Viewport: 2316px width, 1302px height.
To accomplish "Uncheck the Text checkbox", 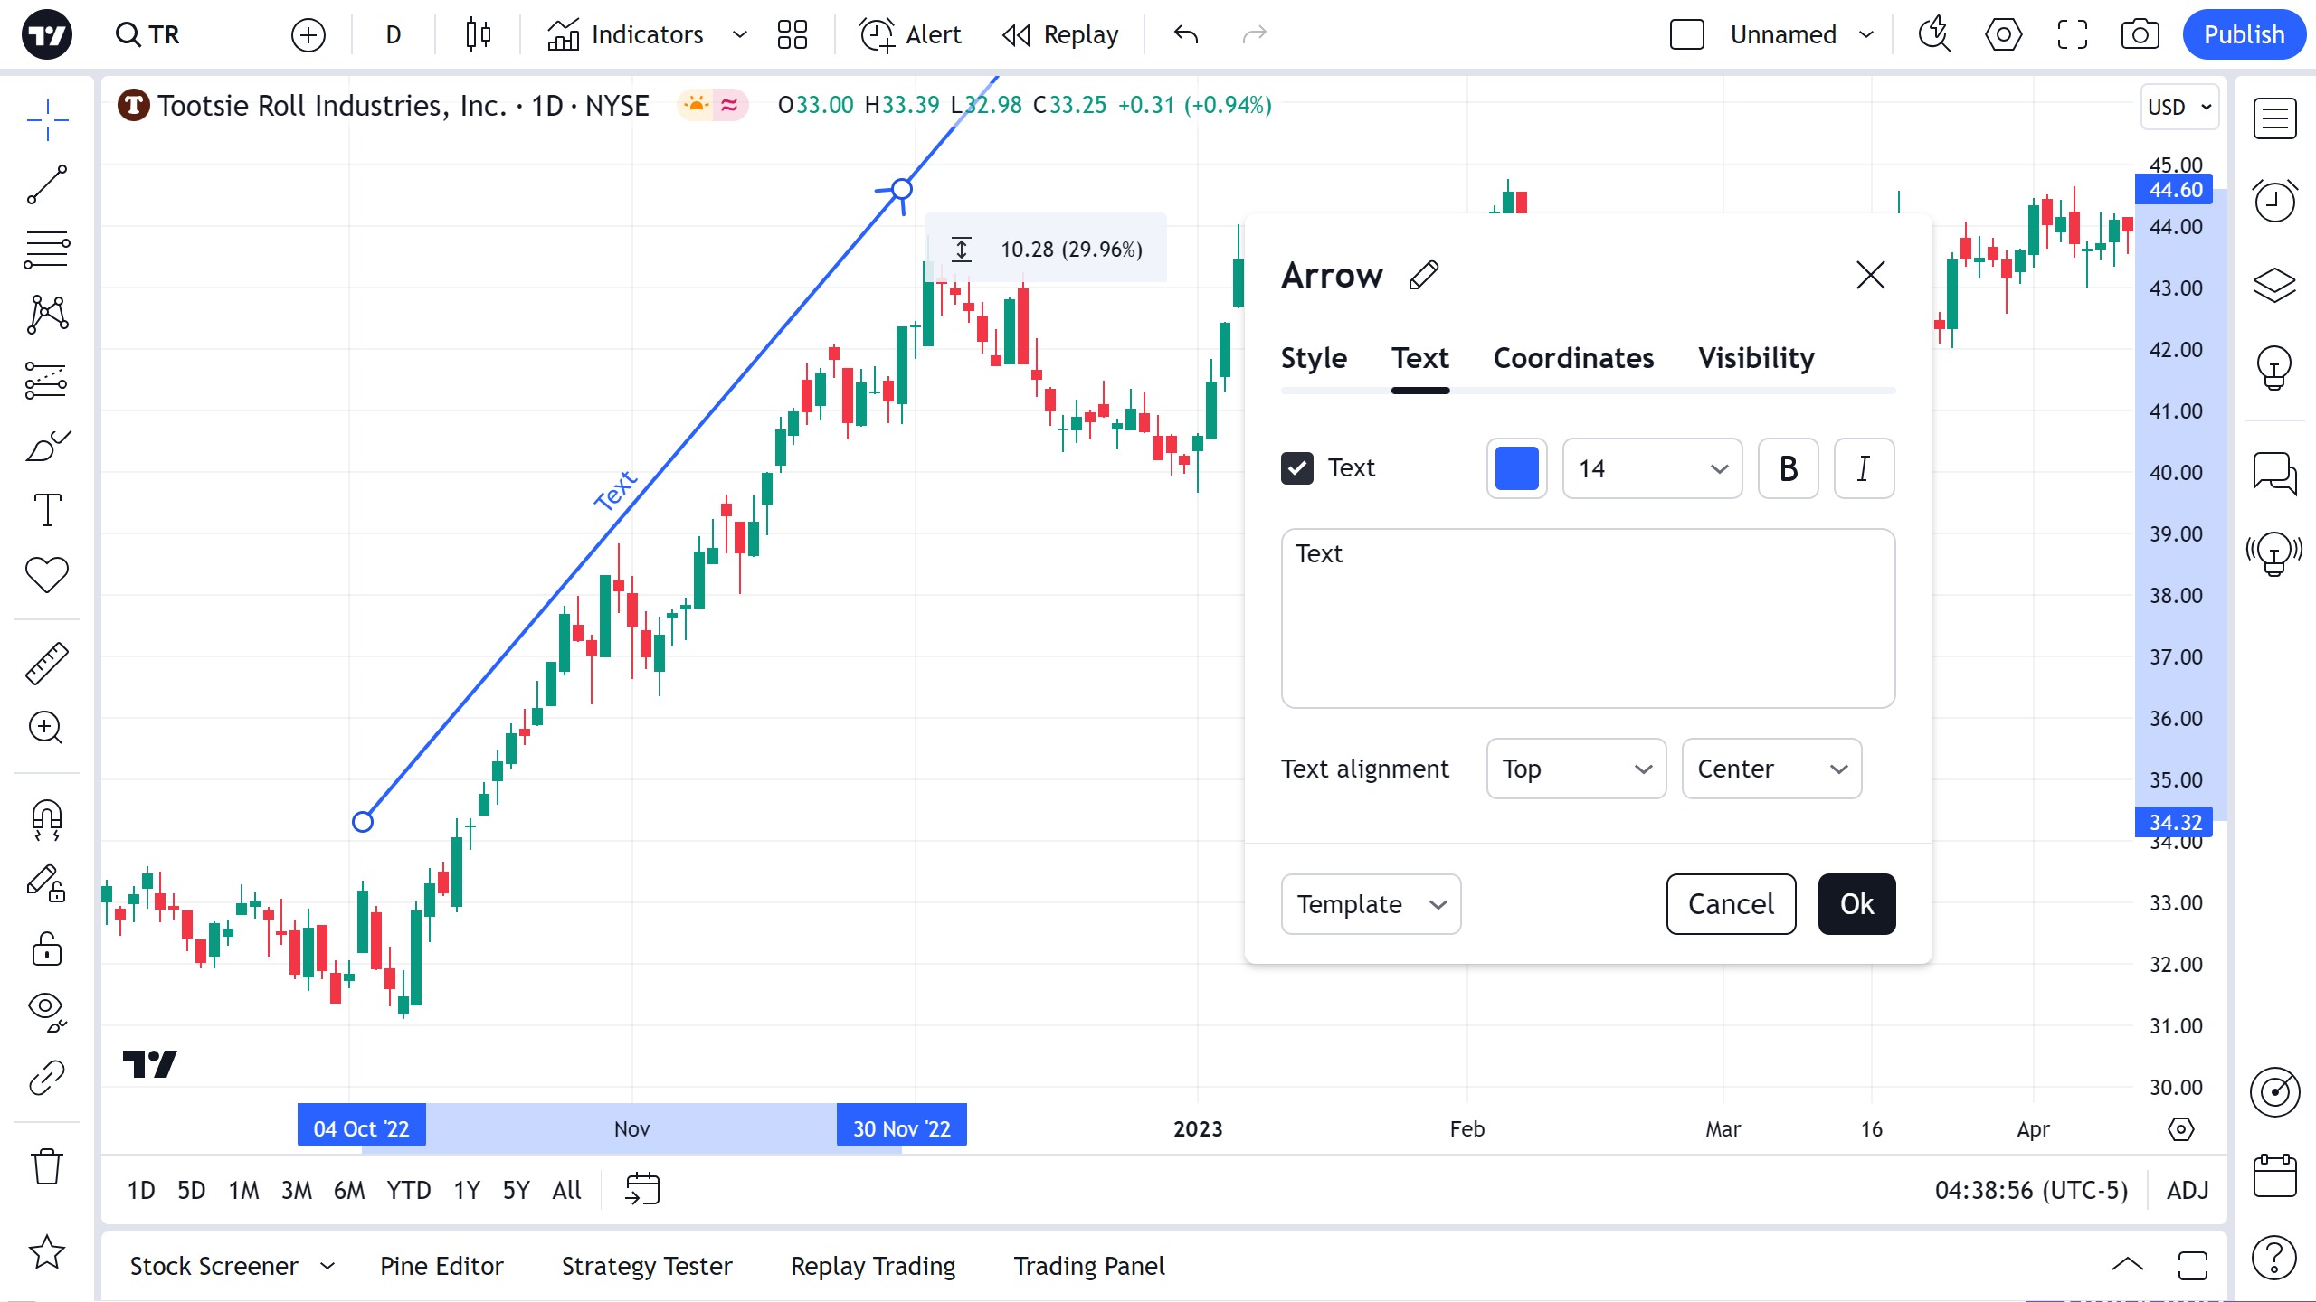I will tap(1297, 468).
